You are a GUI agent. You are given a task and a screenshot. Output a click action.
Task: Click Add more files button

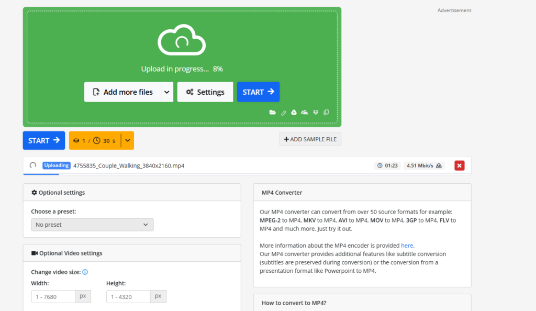(122, 92)
